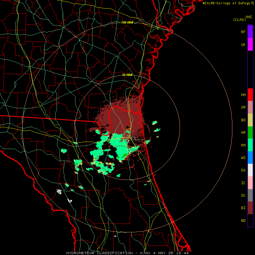The image size is (255, 255).
Task: Click the 18:44 timestamp
Action: 182,253
